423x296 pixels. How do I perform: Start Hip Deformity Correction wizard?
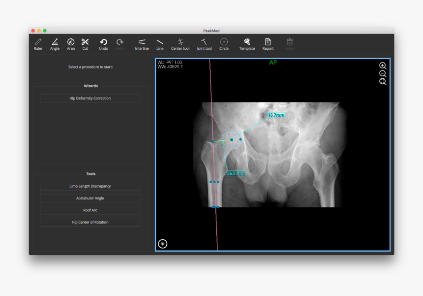[90, 99]
